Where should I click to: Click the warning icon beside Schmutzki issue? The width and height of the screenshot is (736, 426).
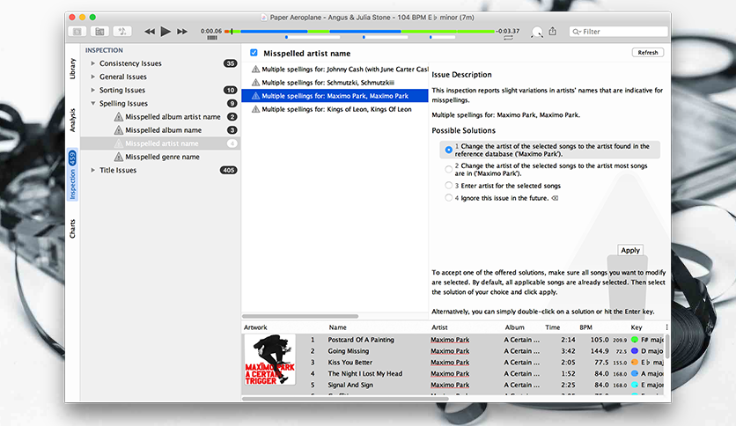(x=255, y=82)
